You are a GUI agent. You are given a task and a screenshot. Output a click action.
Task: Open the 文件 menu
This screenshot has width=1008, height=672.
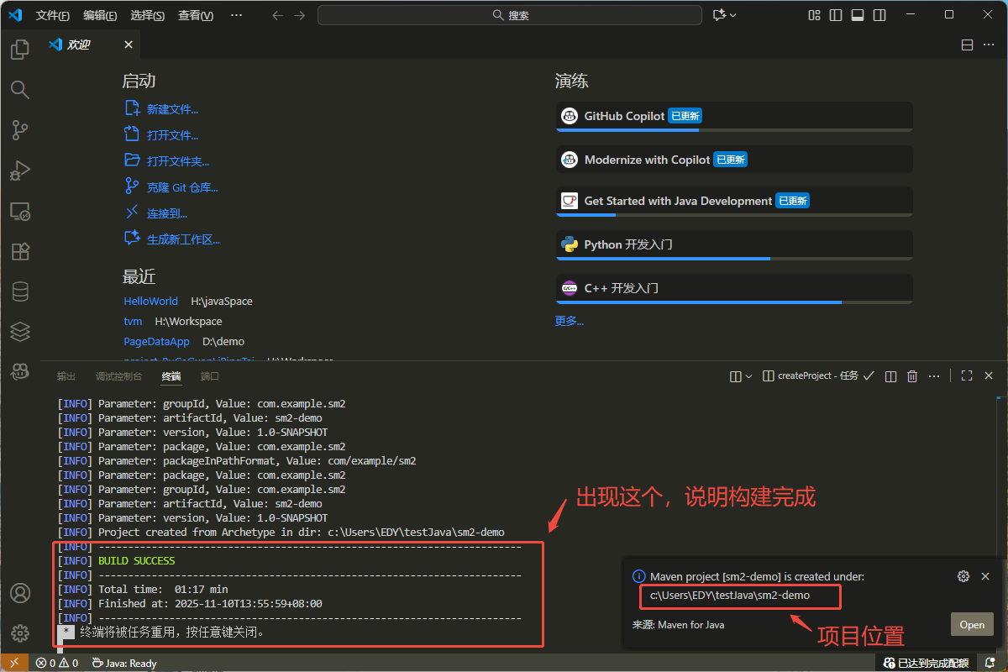52,15
